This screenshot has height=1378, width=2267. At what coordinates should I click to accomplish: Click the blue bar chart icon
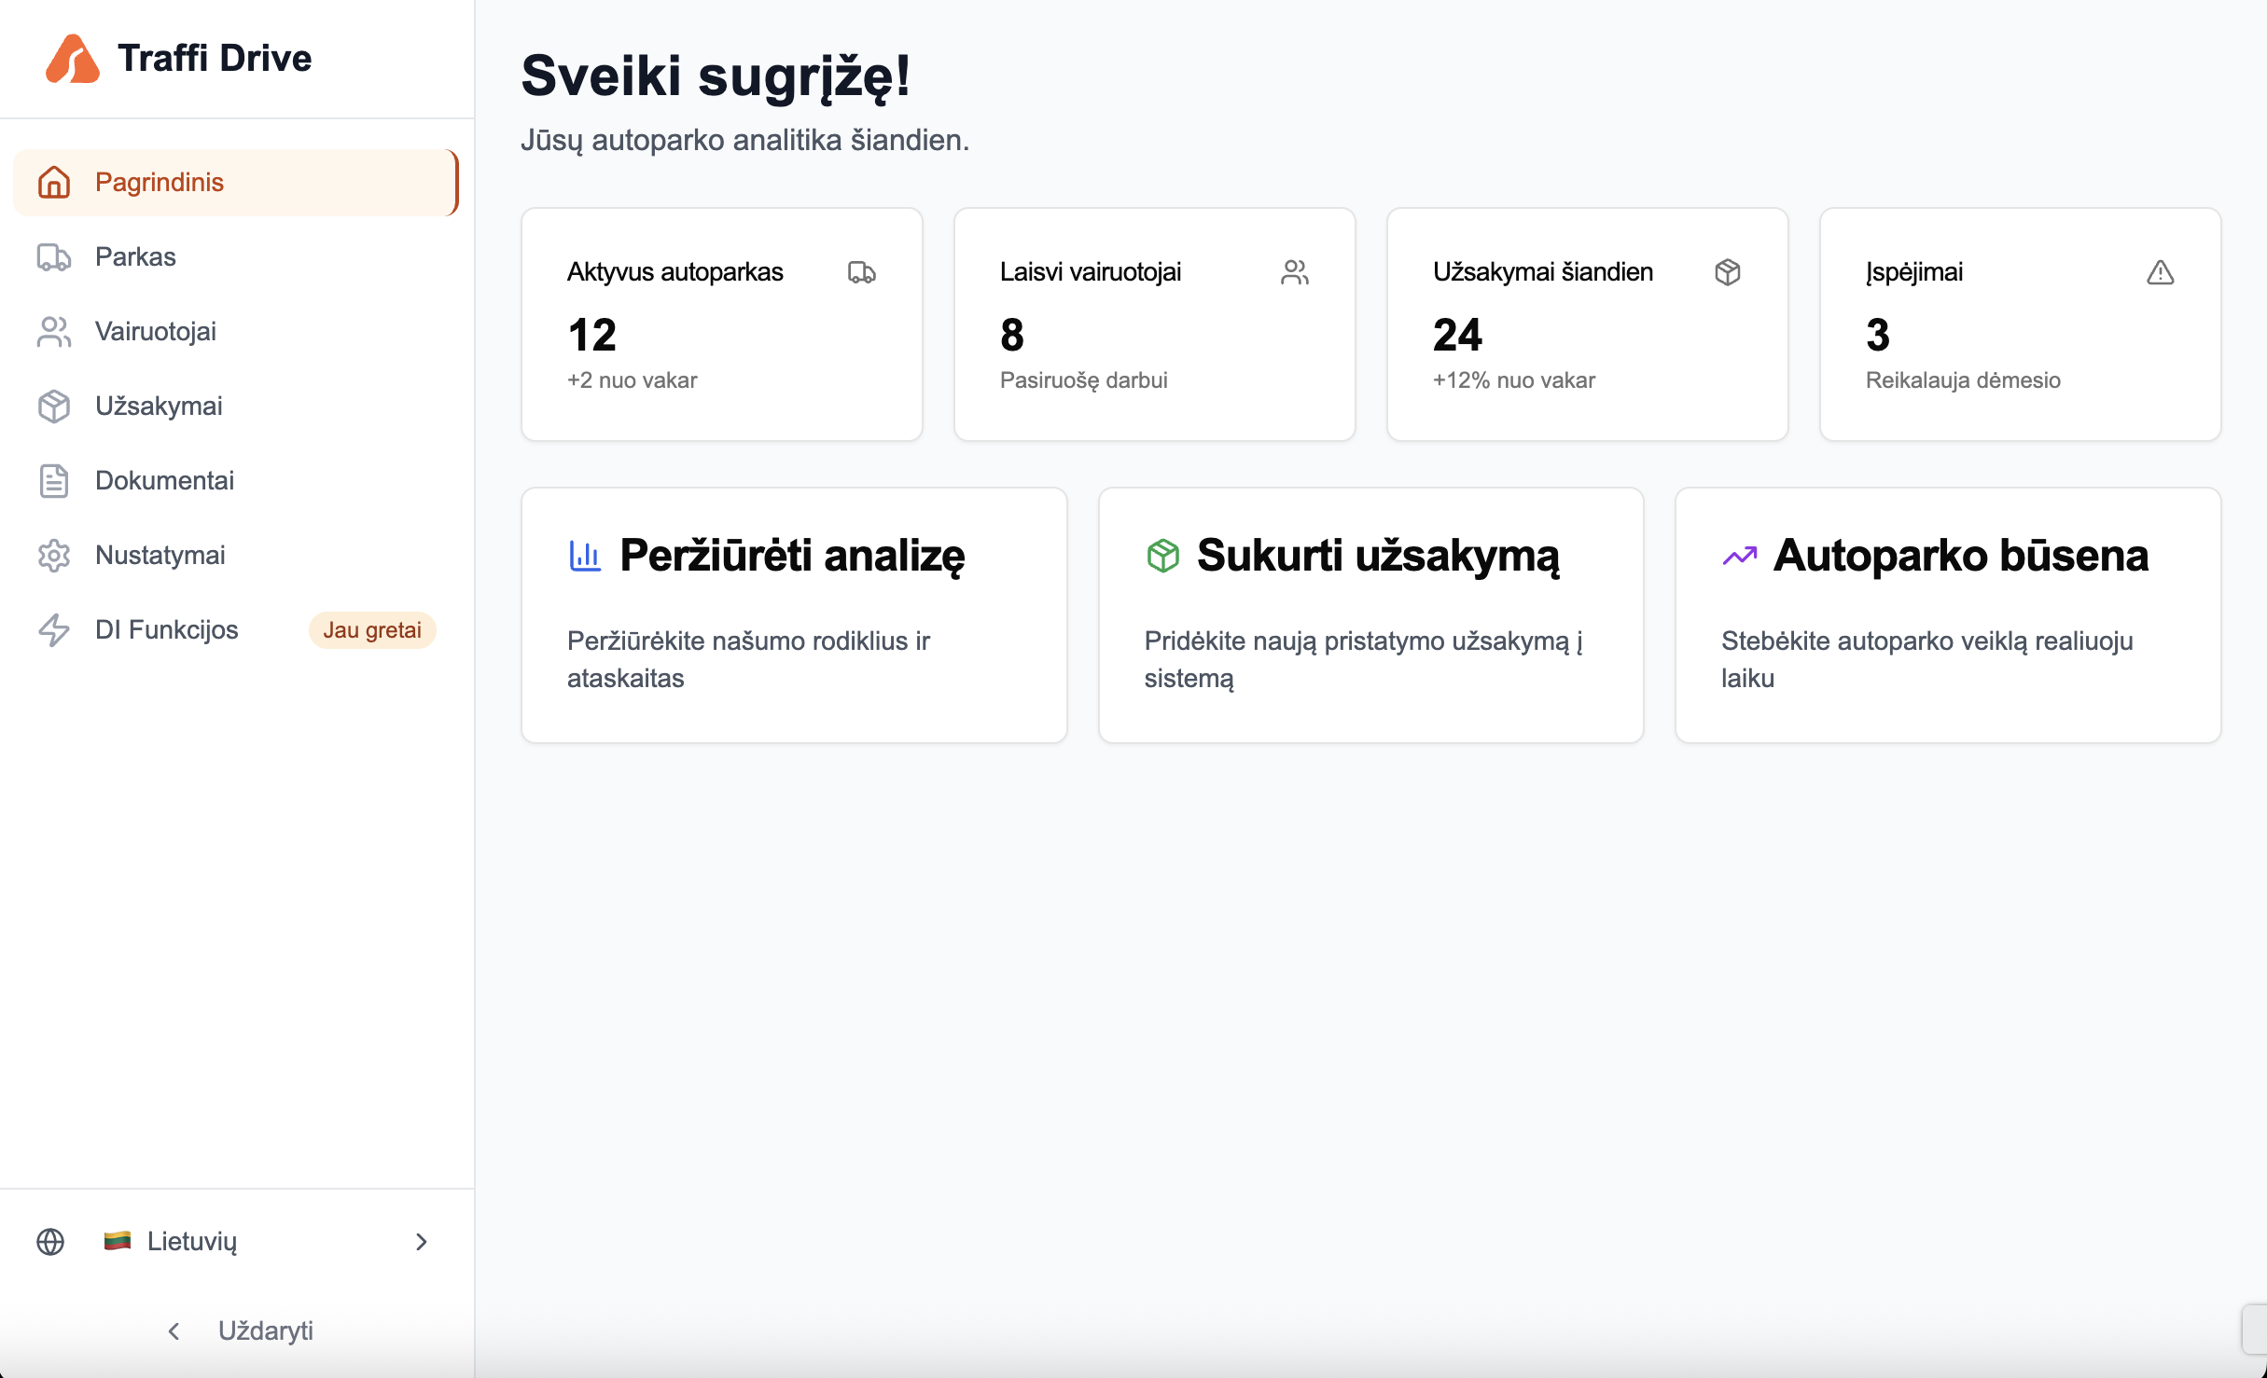(585, 556)
